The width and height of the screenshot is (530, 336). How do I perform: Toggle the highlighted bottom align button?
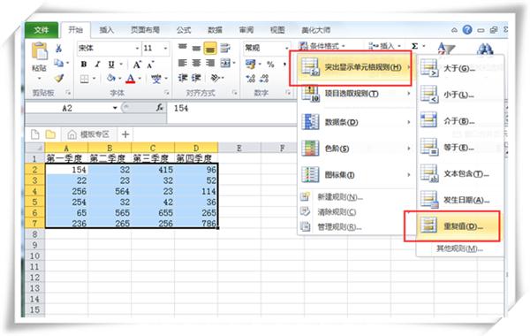[210, 49]
